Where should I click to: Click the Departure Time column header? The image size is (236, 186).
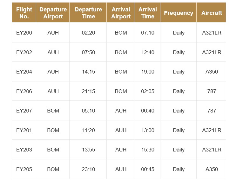click(88, 13)
